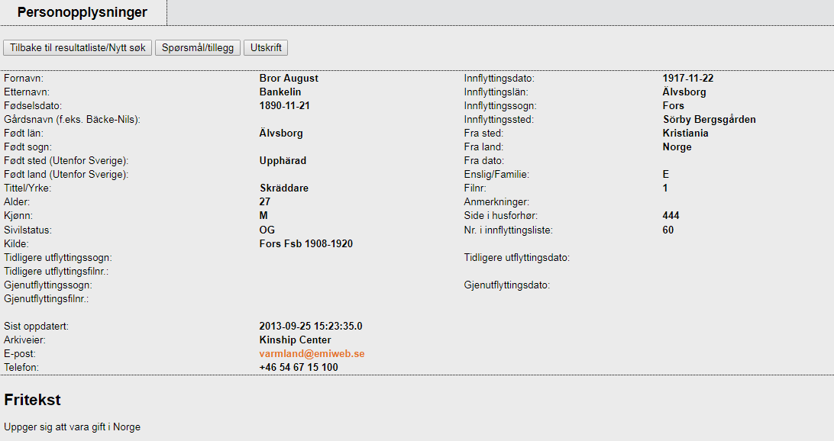The height and width of the screenshot is (441, 834).
Task: Click the free text note about Norge
Action: coord(73,427)
